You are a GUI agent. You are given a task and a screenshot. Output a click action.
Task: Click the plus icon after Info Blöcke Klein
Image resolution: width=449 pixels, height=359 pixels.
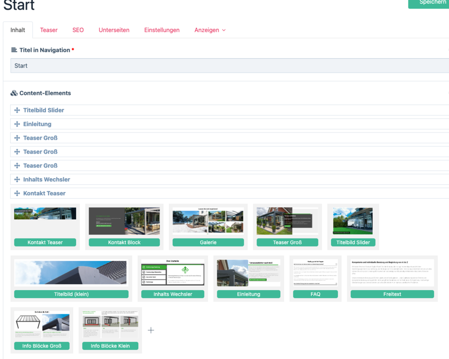coord(151,330)
